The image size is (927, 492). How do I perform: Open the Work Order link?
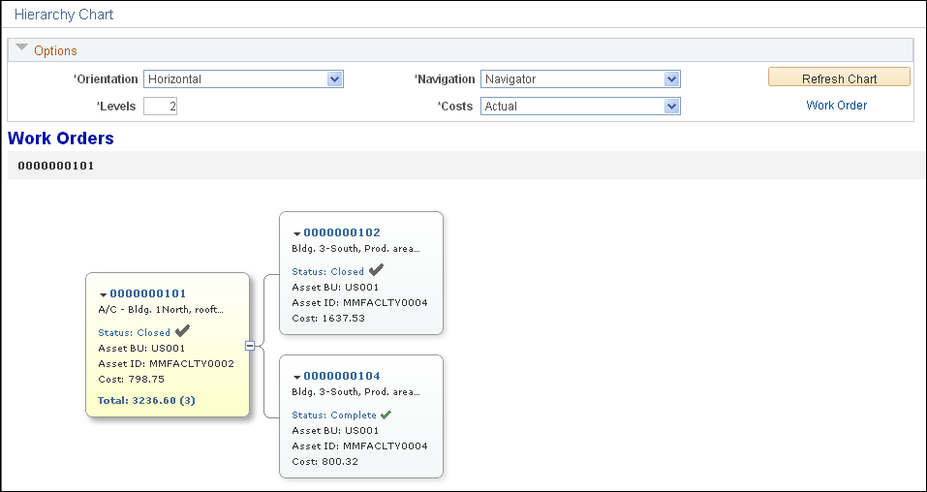point(837,106)
